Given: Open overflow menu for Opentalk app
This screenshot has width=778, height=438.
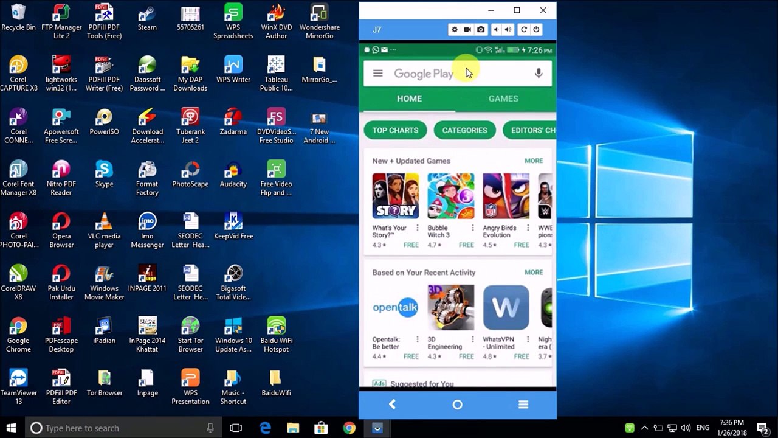Looking at the screenshot, I should pyautogui.click(x=417, y=339).
